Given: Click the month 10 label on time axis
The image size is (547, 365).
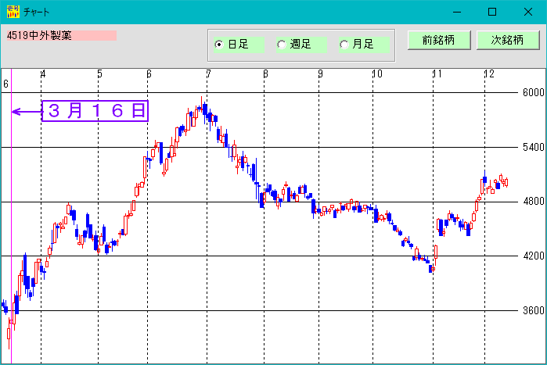Looking at the screenshot, I should click(377, 73).
